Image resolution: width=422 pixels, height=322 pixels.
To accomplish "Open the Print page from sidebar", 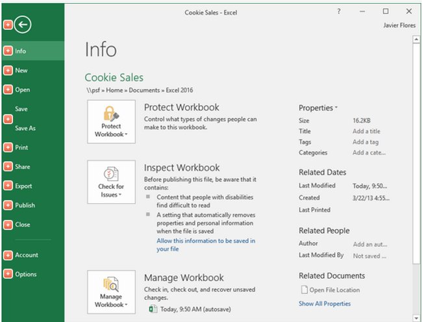I will click(21, 147).
